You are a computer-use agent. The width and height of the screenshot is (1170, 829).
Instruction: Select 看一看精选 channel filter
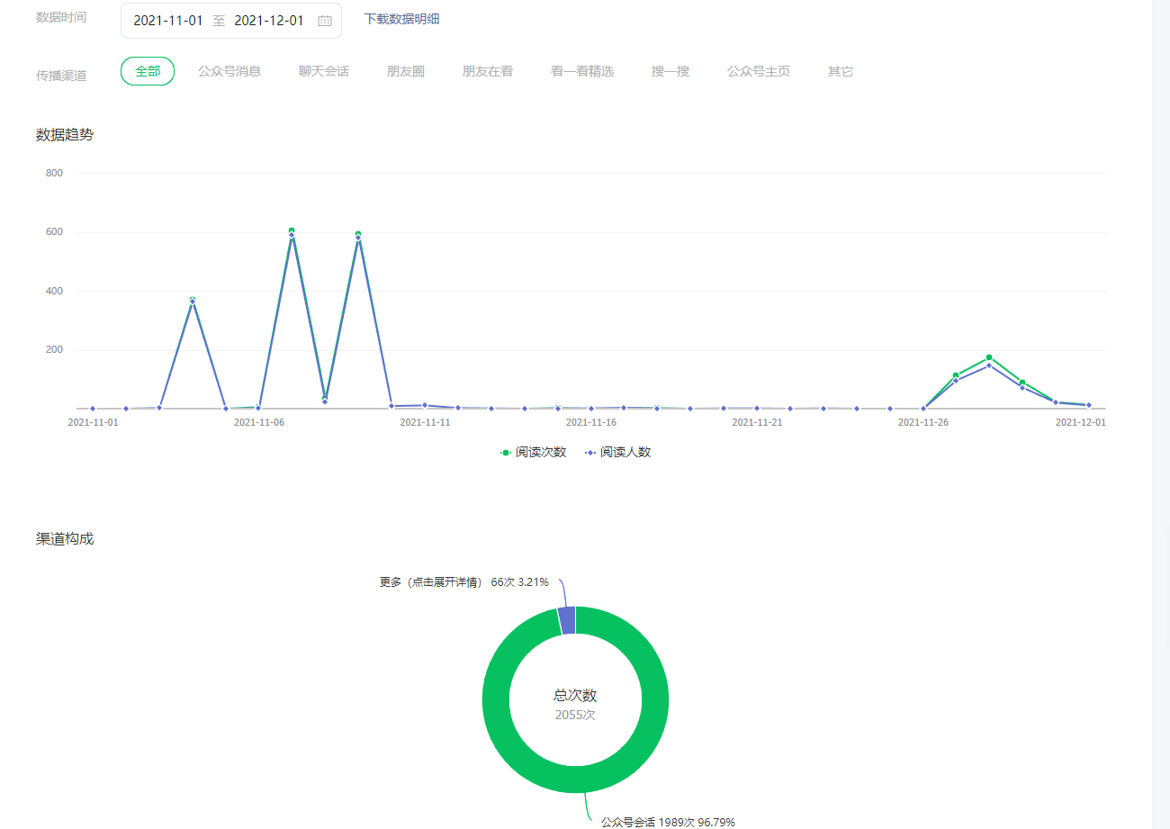[x=582, y=71]
